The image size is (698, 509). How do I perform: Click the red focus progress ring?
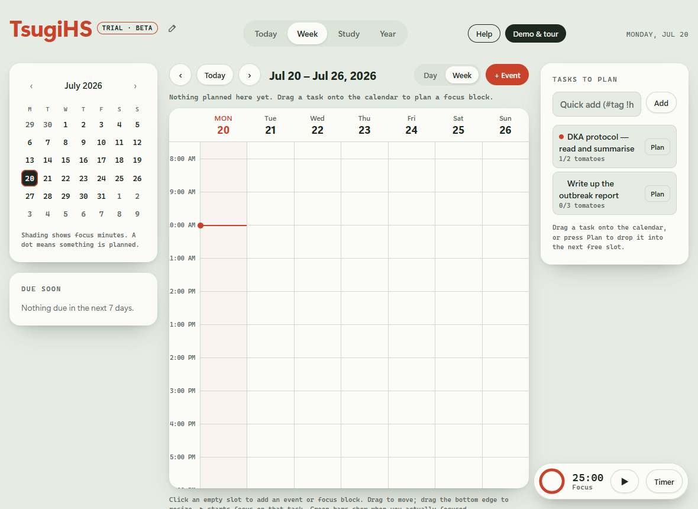tap(551, 481)
